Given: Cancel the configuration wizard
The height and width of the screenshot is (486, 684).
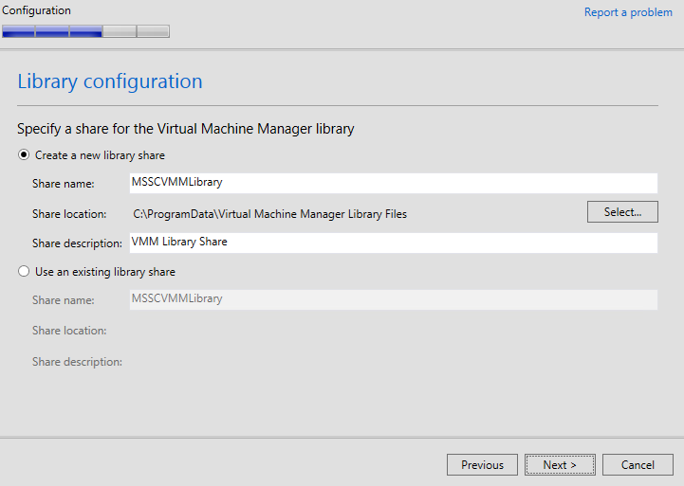Looking at the screenshot, I should click(x=638, y=465).
